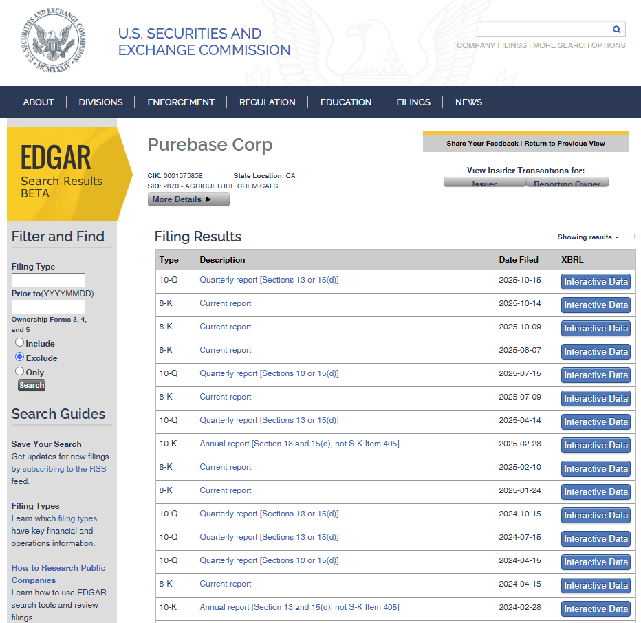Click the top site search box
This screenshot has height=623, width=641.
[x=543, y=29]
